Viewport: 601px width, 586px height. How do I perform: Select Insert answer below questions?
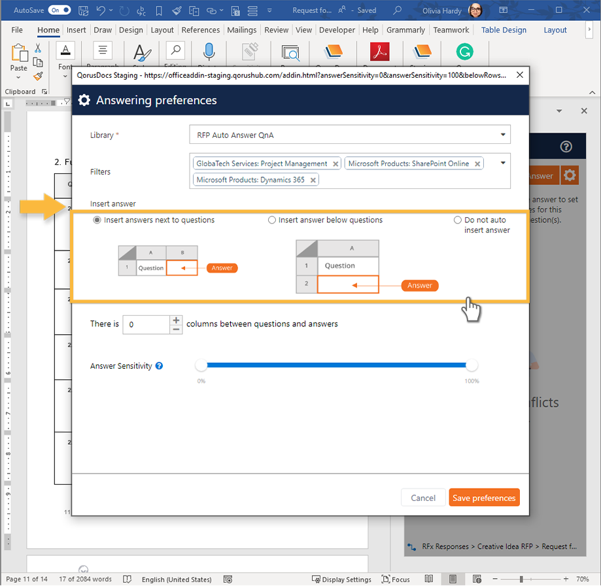point(272,220)
